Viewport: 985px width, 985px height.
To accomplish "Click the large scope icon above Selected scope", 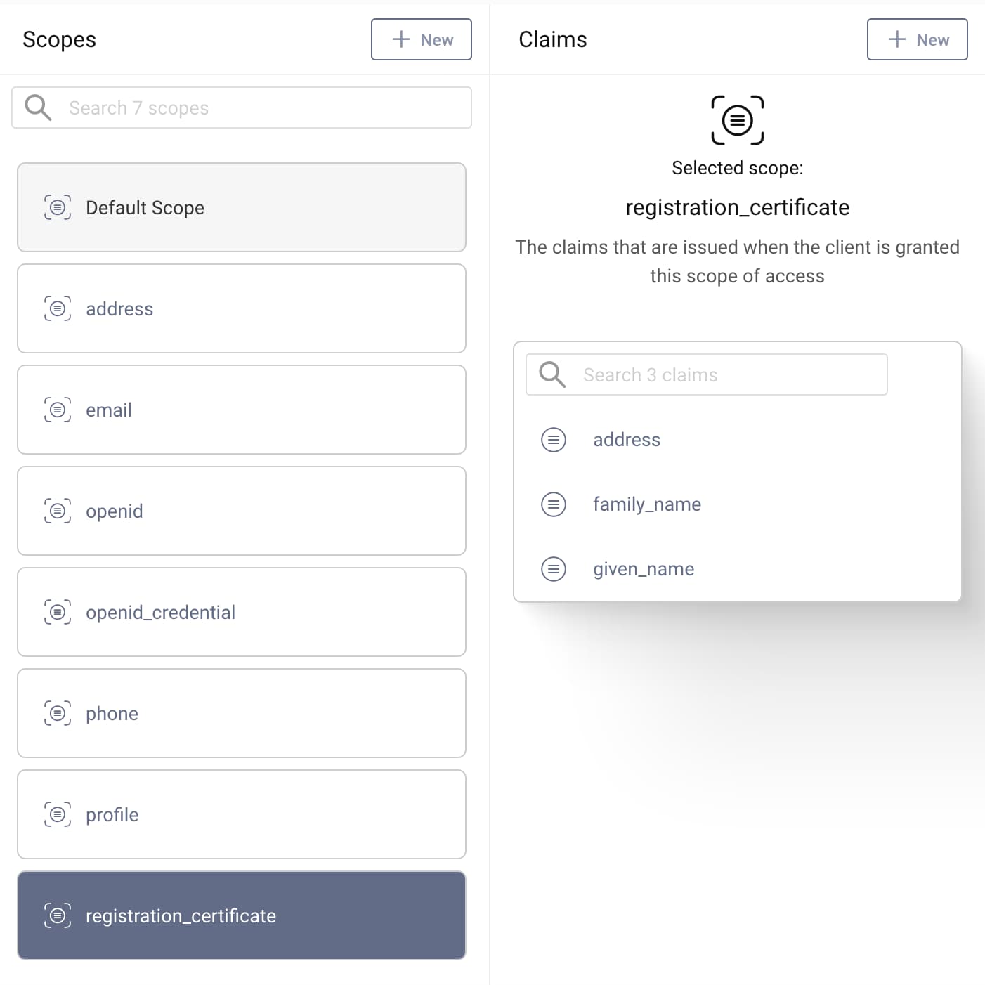I will tap(737, 120).
